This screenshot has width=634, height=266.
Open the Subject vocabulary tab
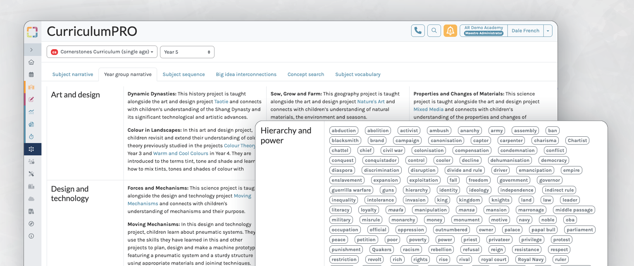(x=358, y=74)
